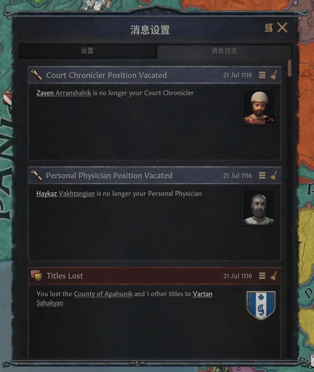This screenshot has width=314, height=372.
Task: Switch to the 消息日志 tab
Action: (x=224, y=51)
